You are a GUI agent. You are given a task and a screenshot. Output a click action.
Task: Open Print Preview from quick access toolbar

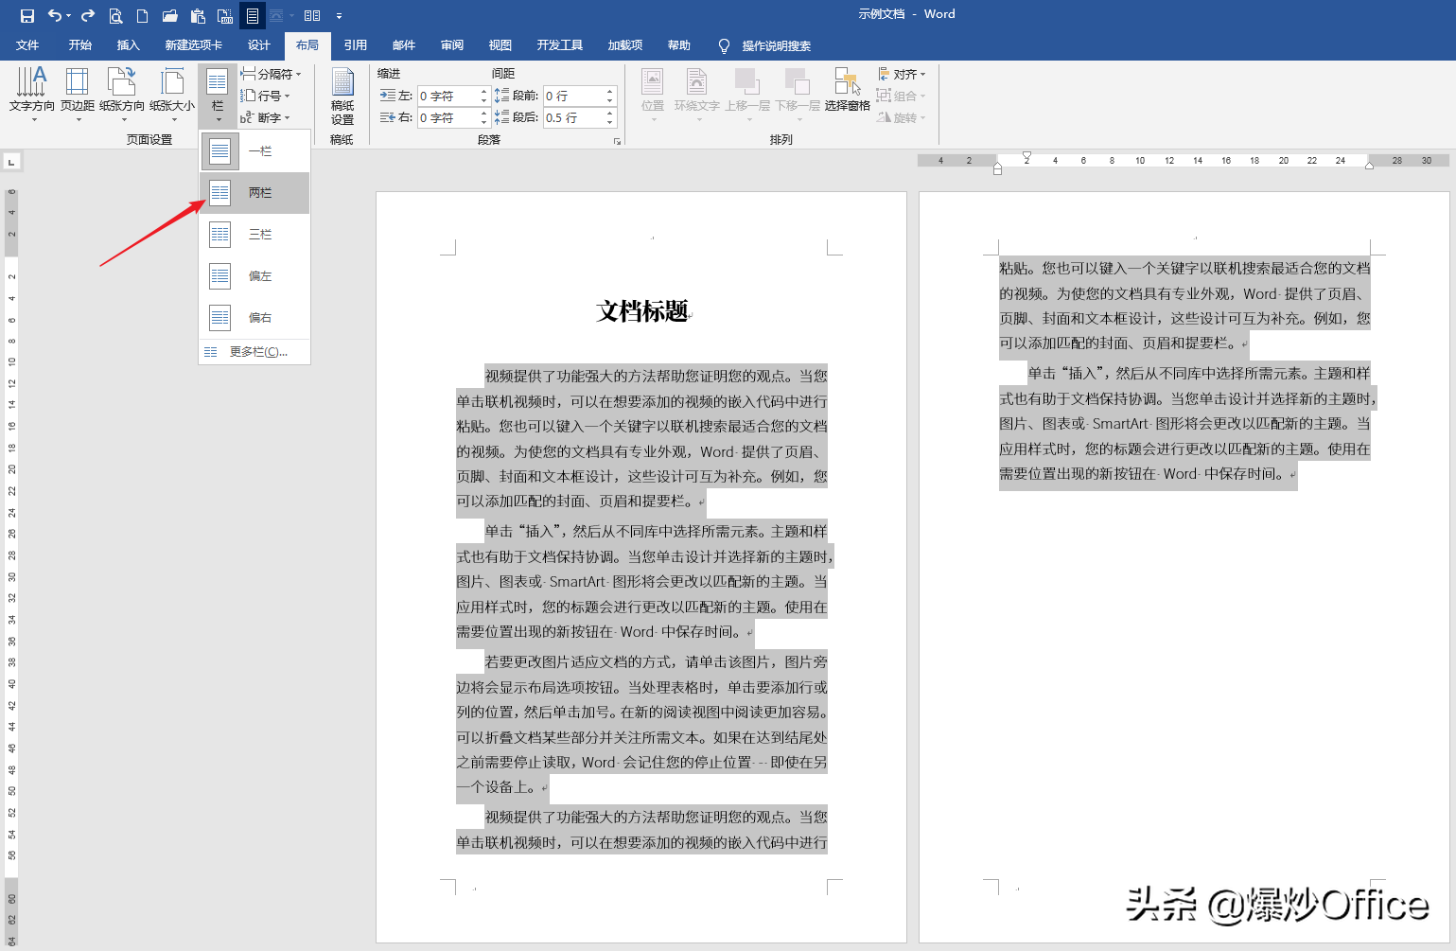click(x=115, y=15)
